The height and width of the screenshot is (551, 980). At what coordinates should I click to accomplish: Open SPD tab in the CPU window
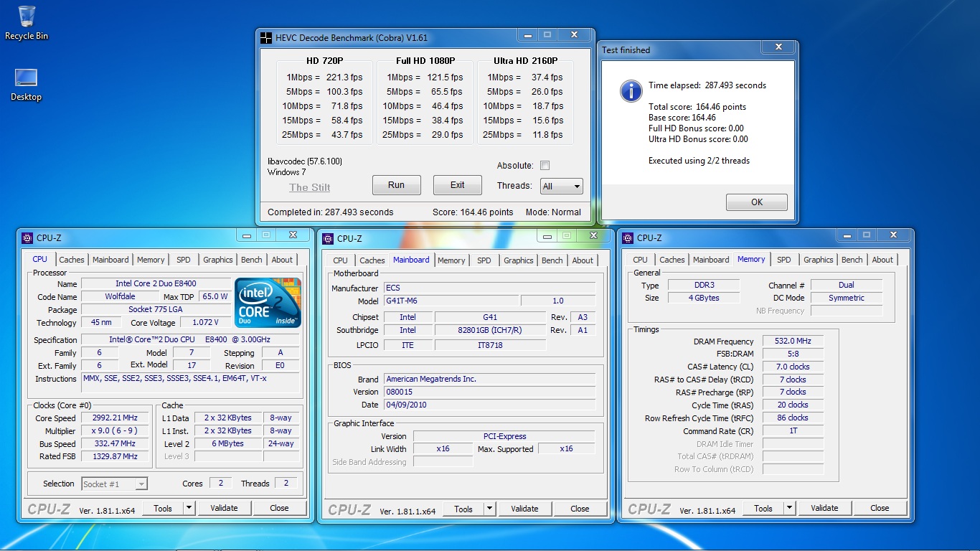click(184, 260)
